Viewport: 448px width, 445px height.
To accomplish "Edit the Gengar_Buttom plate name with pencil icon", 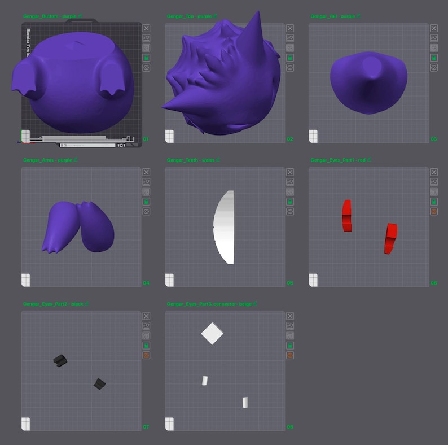I will coord(80,16).
